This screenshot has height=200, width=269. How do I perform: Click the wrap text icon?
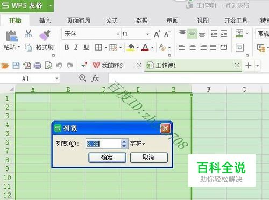(239, 47)
